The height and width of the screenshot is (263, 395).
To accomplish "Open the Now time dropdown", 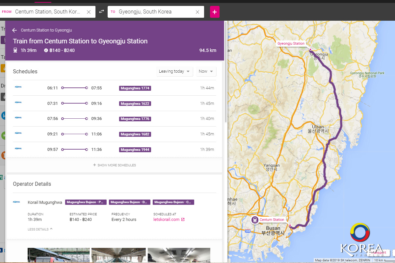I will click(206, 71).
